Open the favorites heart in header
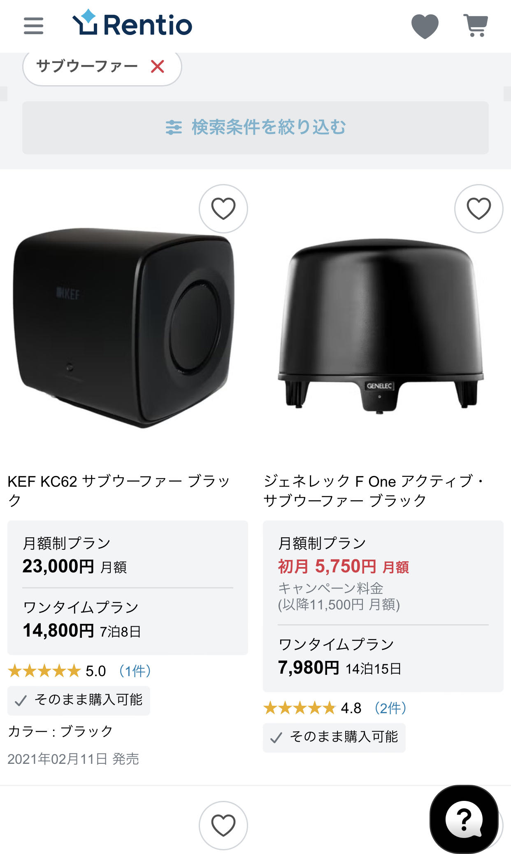Viewport: 511px width, 854px height. pyautogui.click(x=425, y=26)
